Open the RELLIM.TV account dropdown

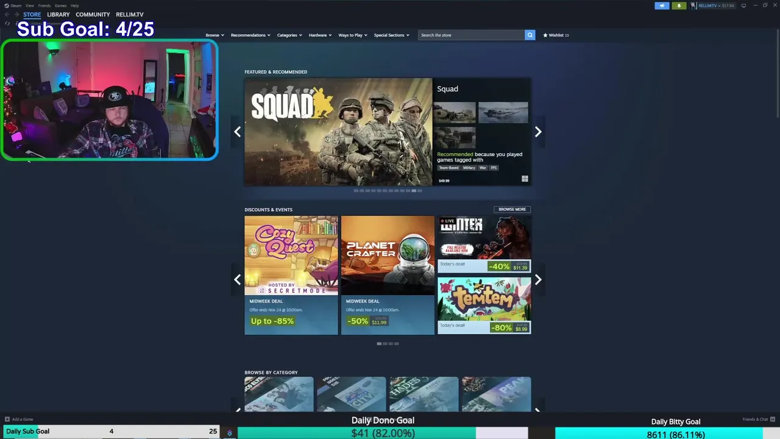click(716, 5)
